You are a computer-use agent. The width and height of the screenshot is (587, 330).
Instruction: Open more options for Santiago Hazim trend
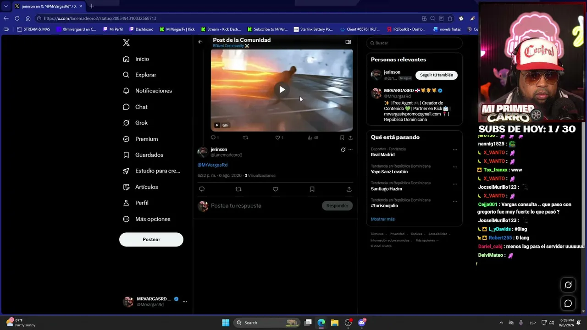[455, 184]
